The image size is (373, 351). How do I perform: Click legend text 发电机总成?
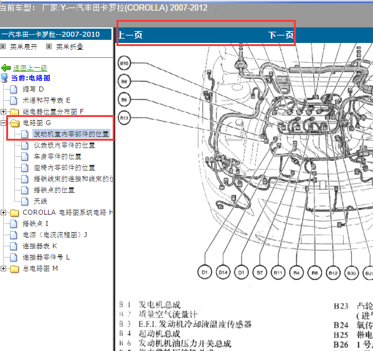[159, 304]
